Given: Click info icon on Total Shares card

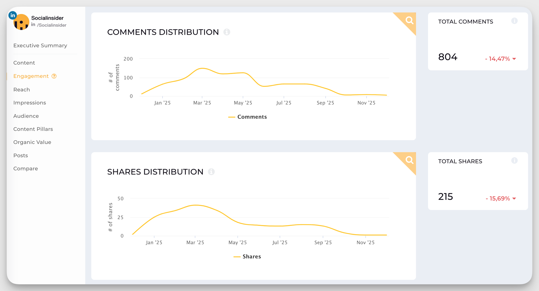Looking at the screenshot, I should pyautogui.click(x=514, y=161).
